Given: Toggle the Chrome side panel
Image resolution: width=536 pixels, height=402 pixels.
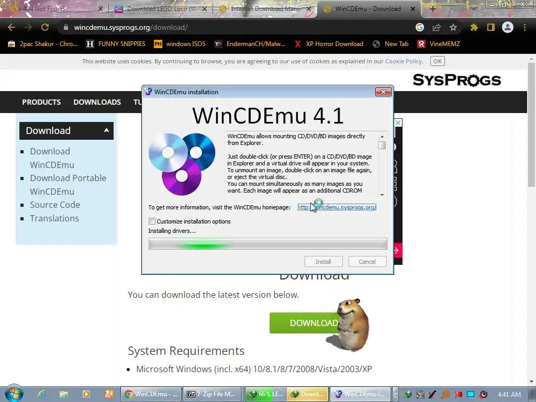Looking at the screenshot, I should [491, 27].
